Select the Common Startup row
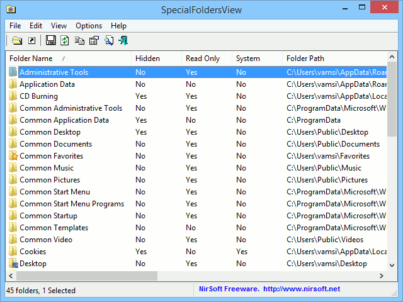This screenshot has width=403, height=302. 196,216
